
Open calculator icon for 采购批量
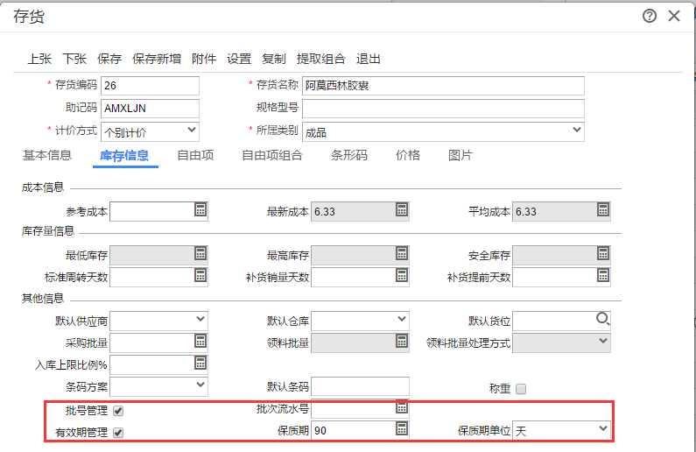(x=200, y=341)
